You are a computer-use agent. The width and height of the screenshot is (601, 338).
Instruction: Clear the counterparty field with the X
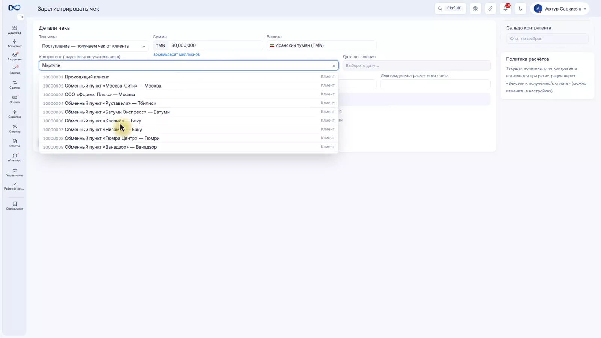click(334, 66)
